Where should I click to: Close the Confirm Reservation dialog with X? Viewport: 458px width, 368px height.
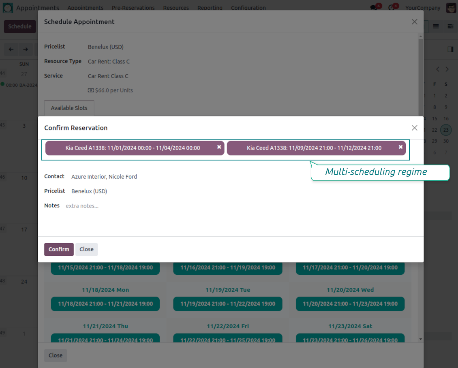coord(414,128)
